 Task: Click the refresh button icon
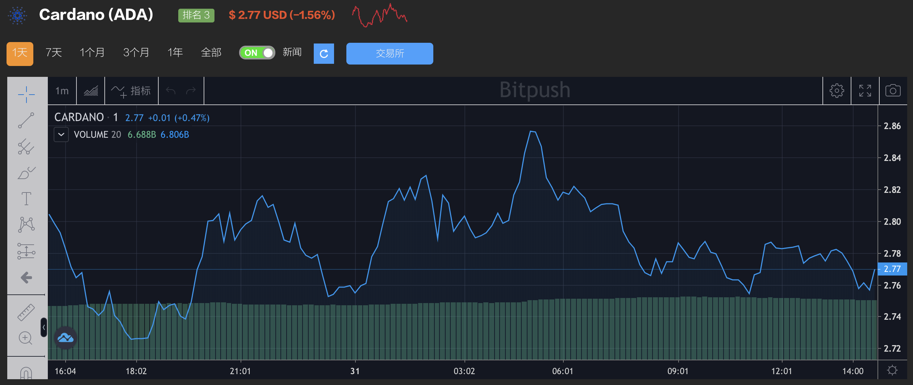pos(324,54)
